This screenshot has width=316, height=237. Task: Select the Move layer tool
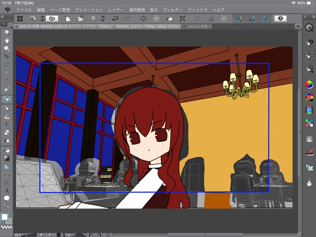[x=7, y=57]
